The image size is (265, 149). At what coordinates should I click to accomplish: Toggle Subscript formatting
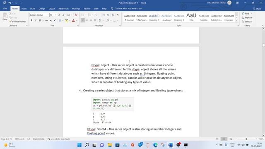[x=51, y=20]
